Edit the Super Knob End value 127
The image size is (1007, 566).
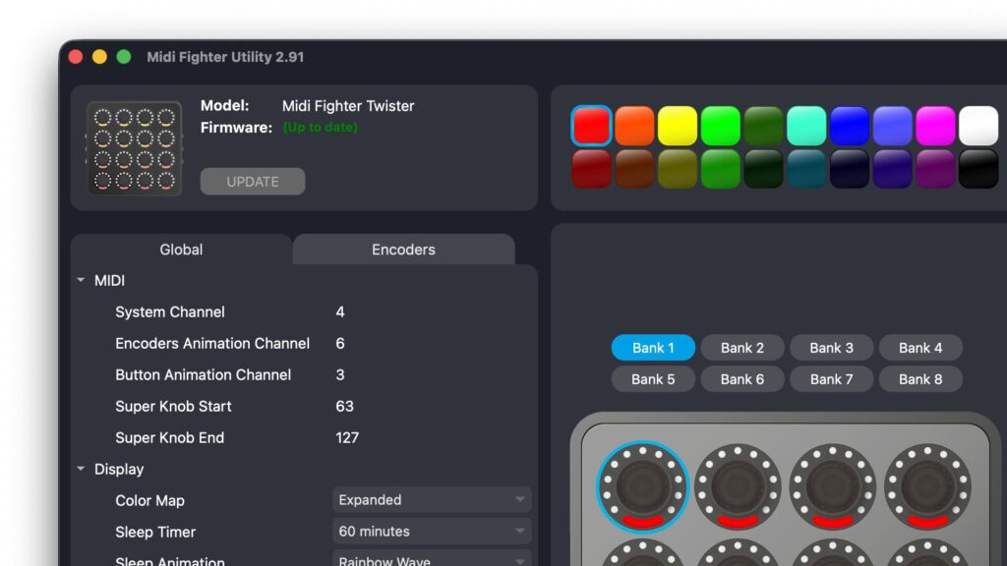point(347,437)
